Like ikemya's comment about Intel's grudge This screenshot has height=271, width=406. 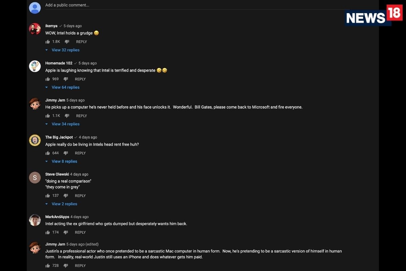(x=48, y=42)
